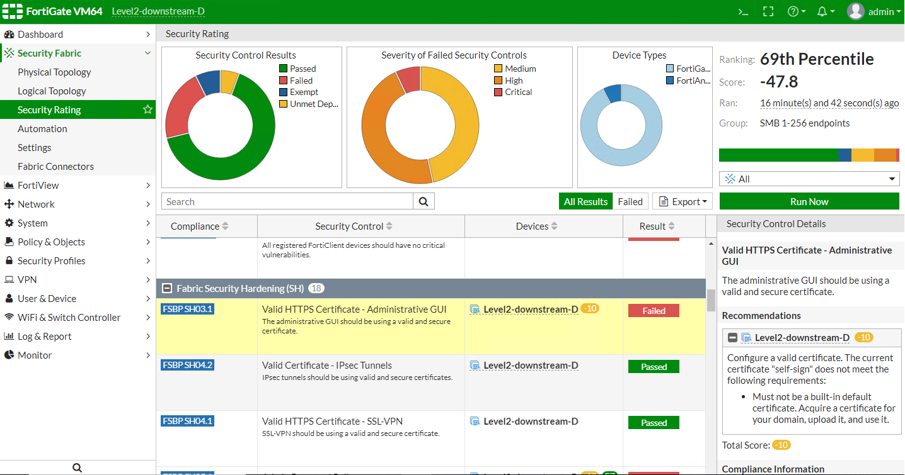Click the admin user avatar icon

[x=855, y=11]
